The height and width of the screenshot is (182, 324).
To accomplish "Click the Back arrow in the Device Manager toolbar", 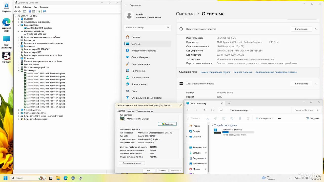I will pyautogui.click(x=16, y=11).
